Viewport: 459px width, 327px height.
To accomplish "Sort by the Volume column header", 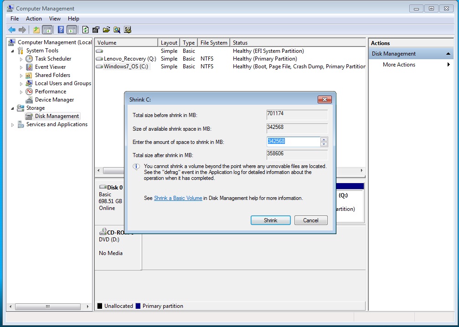I will (x=126, y=43).
